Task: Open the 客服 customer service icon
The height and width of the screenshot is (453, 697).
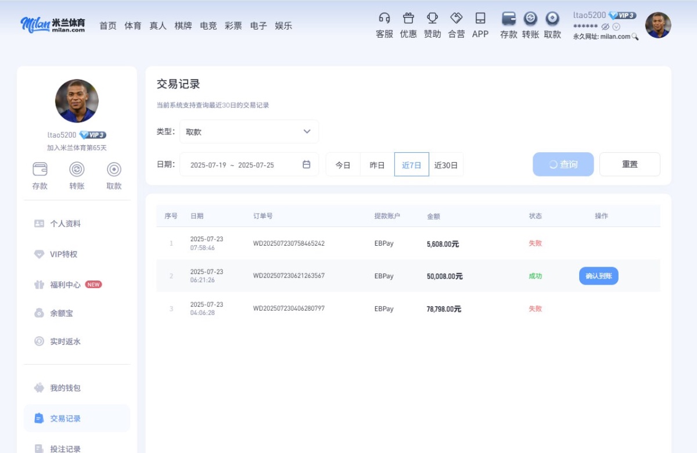Action: (383, 25)
